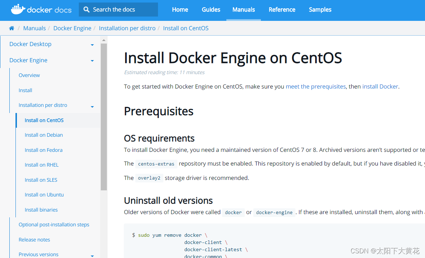Image resolution: width=425 pixels, height=258 pixels.
Task: Expand Previous versions sidebar arrow
Action: point(92,256)
